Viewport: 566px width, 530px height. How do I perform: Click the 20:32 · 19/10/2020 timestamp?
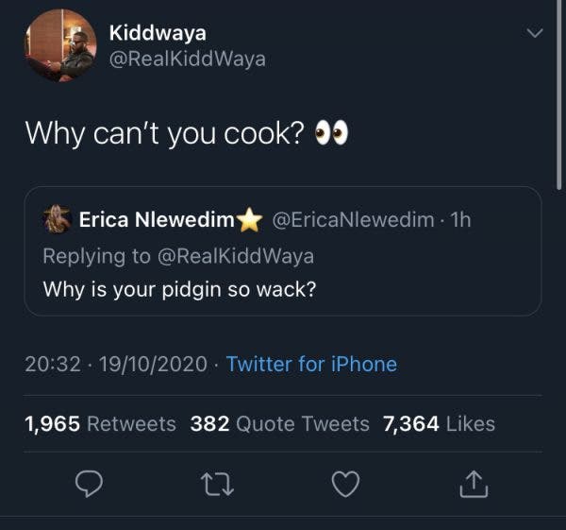click(117, 365)
